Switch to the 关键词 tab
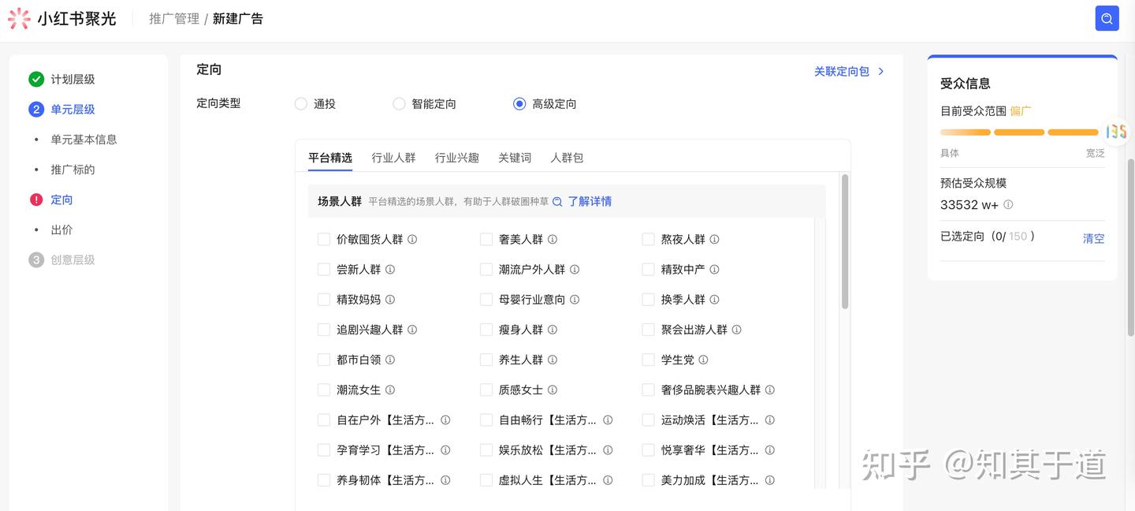Screen dimensions: 1135x511 point(515,158)
